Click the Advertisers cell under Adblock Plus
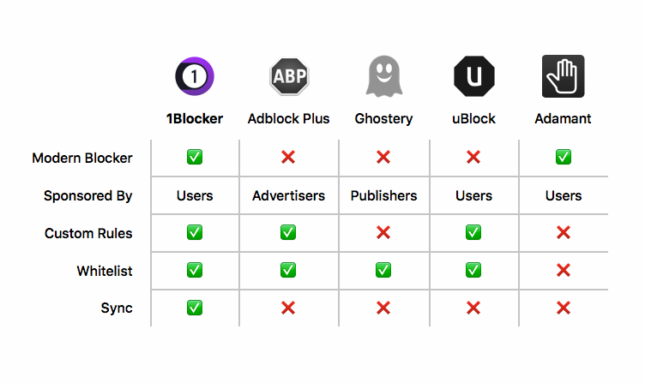Screen dimensions: 645x383 point(289,195)
